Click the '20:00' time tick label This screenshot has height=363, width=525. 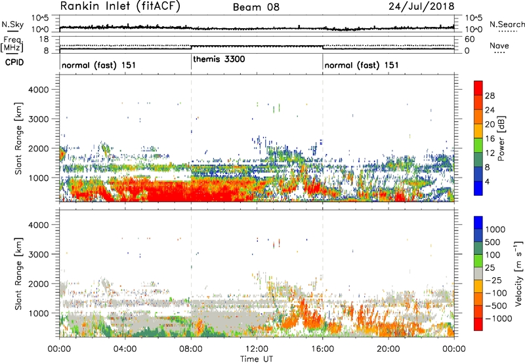(x=388, y=349)
